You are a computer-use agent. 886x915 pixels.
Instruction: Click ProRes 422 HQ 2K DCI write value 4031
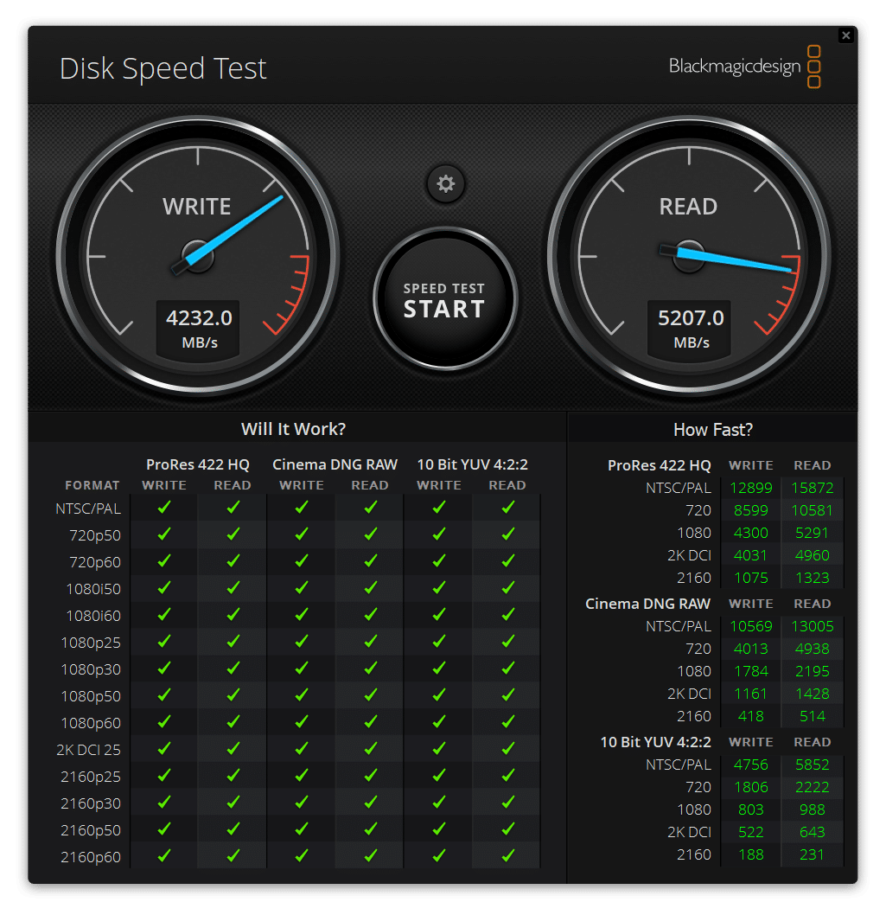[x=750, y=555]
